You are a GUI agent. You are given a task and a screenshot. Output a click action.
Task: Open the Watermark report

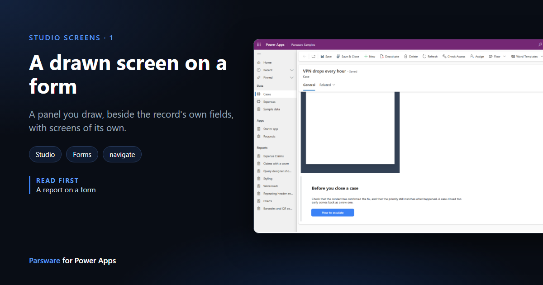(275, 186)
